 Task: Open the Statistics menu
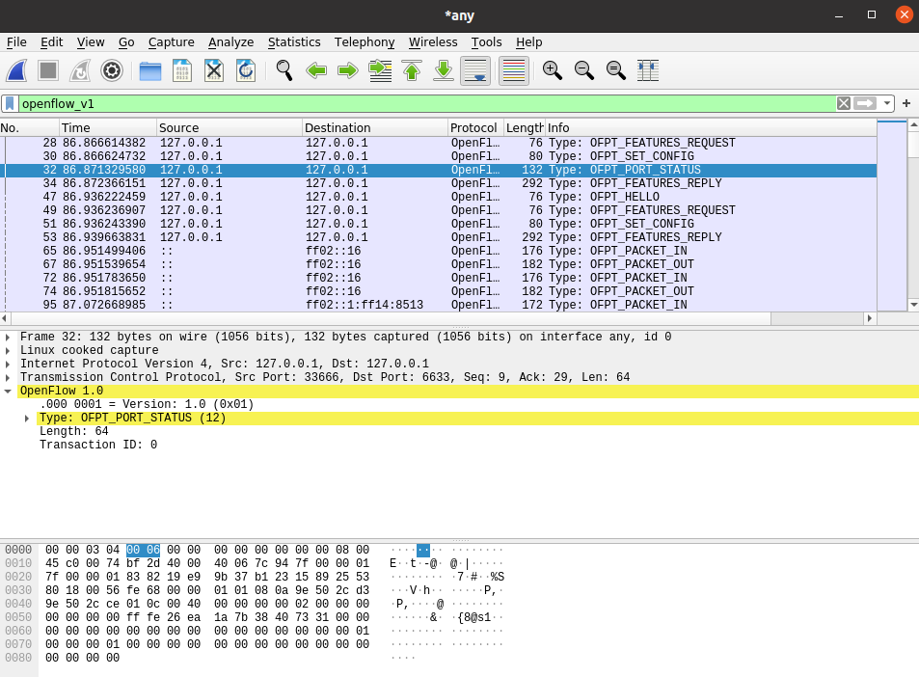[x=294, y=42]
